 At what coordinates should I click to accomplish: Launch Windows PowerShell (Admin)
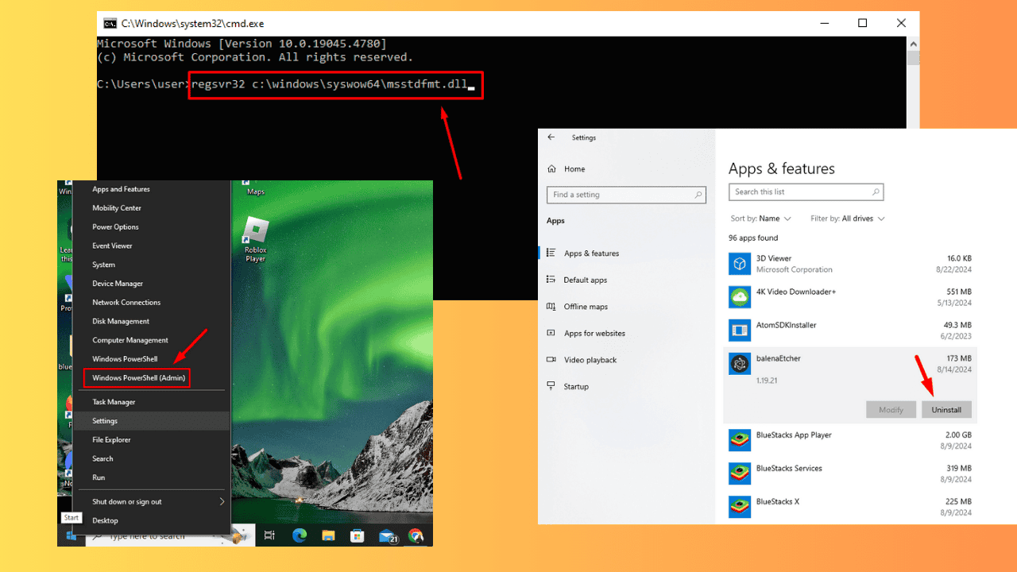[138, 378]
